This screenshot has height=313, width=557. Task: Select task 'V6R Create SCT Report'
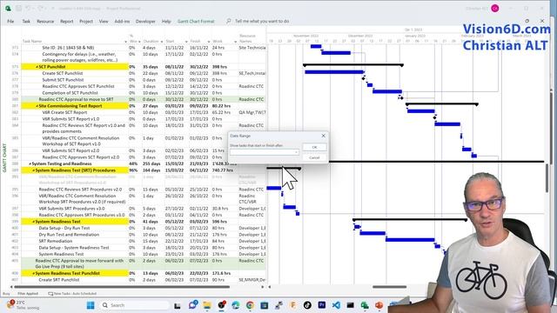64,112
